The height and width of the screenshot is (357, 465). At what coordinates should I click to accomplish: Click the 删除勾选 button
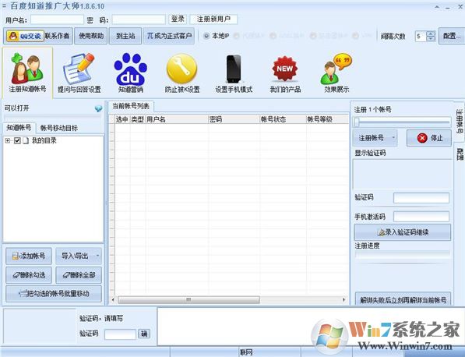pos(29,275)
